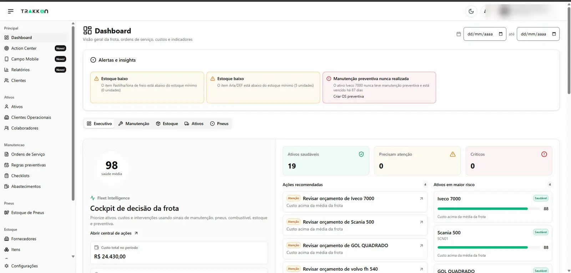The image size is (571, 273).
Task: Switch to the Executivo tab
Action: tap(99, 123)
